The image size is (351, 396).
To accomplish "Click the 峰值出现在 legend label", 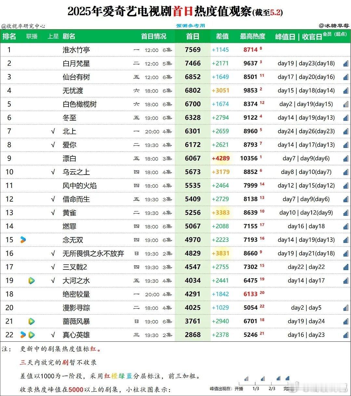I will click(222, 389).
